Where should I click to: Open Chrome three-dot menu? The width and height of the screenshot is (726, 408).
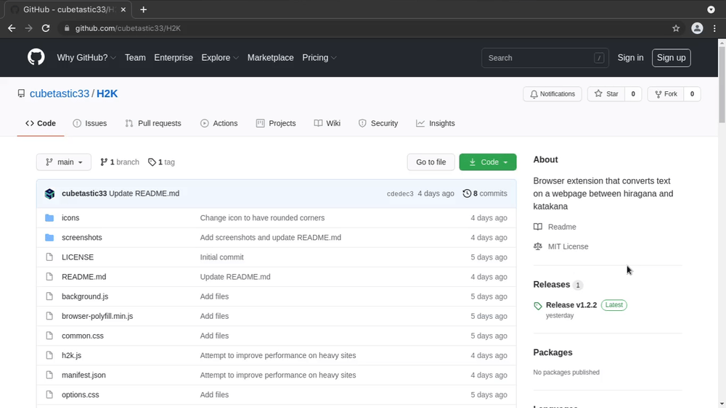(x=714, y=28)
